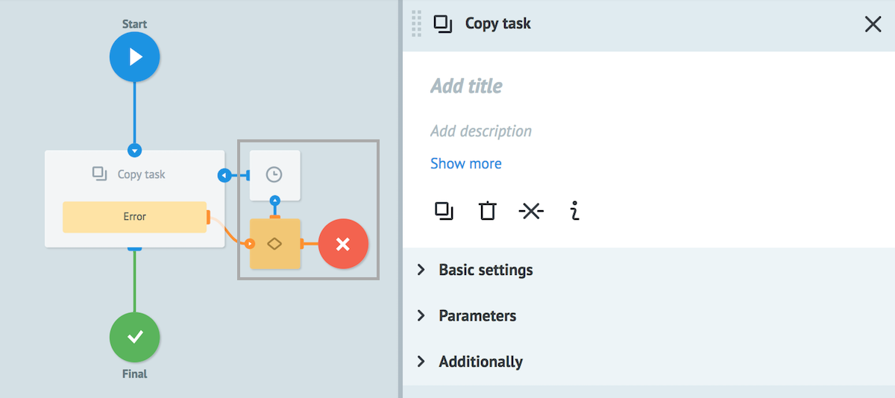This screenshot has height=398, width=895.
Task: Click the info icon in panel toolbar
Action: point(574,211)
